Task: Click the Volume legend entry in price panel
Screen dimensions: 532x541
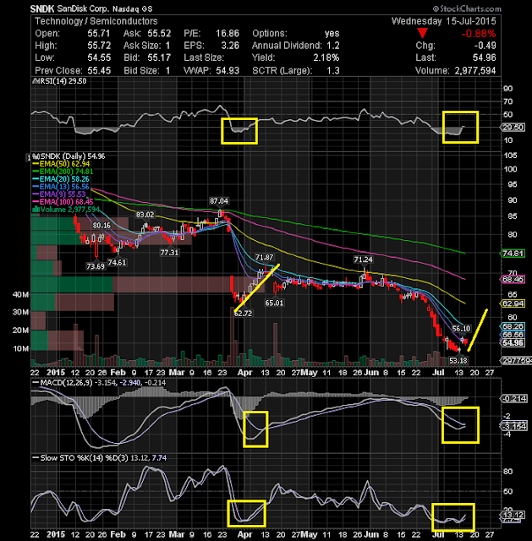Action: [x=66, y=210]
